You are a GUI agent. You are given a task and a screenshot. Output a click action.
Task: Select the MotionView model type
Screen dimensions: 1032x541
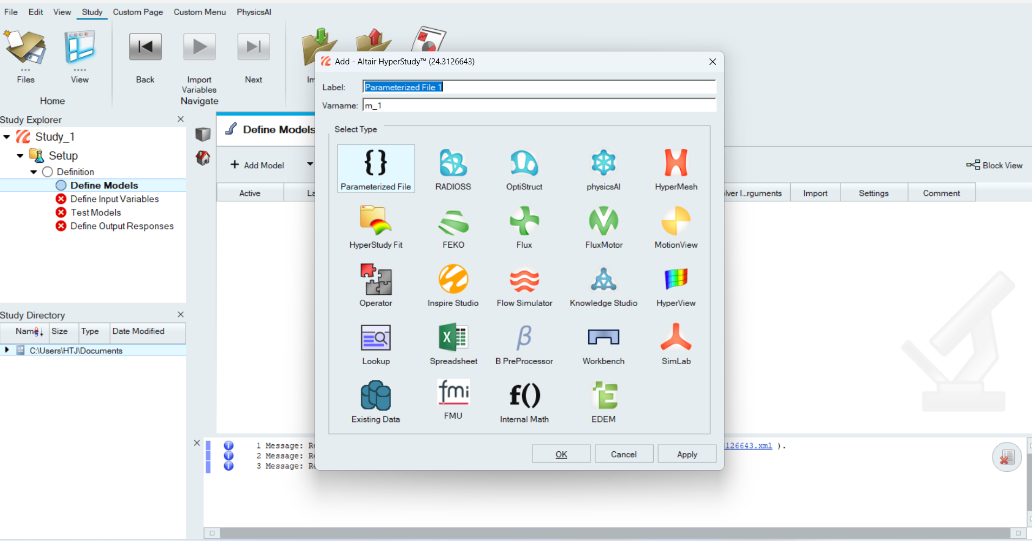coord(676,226)
